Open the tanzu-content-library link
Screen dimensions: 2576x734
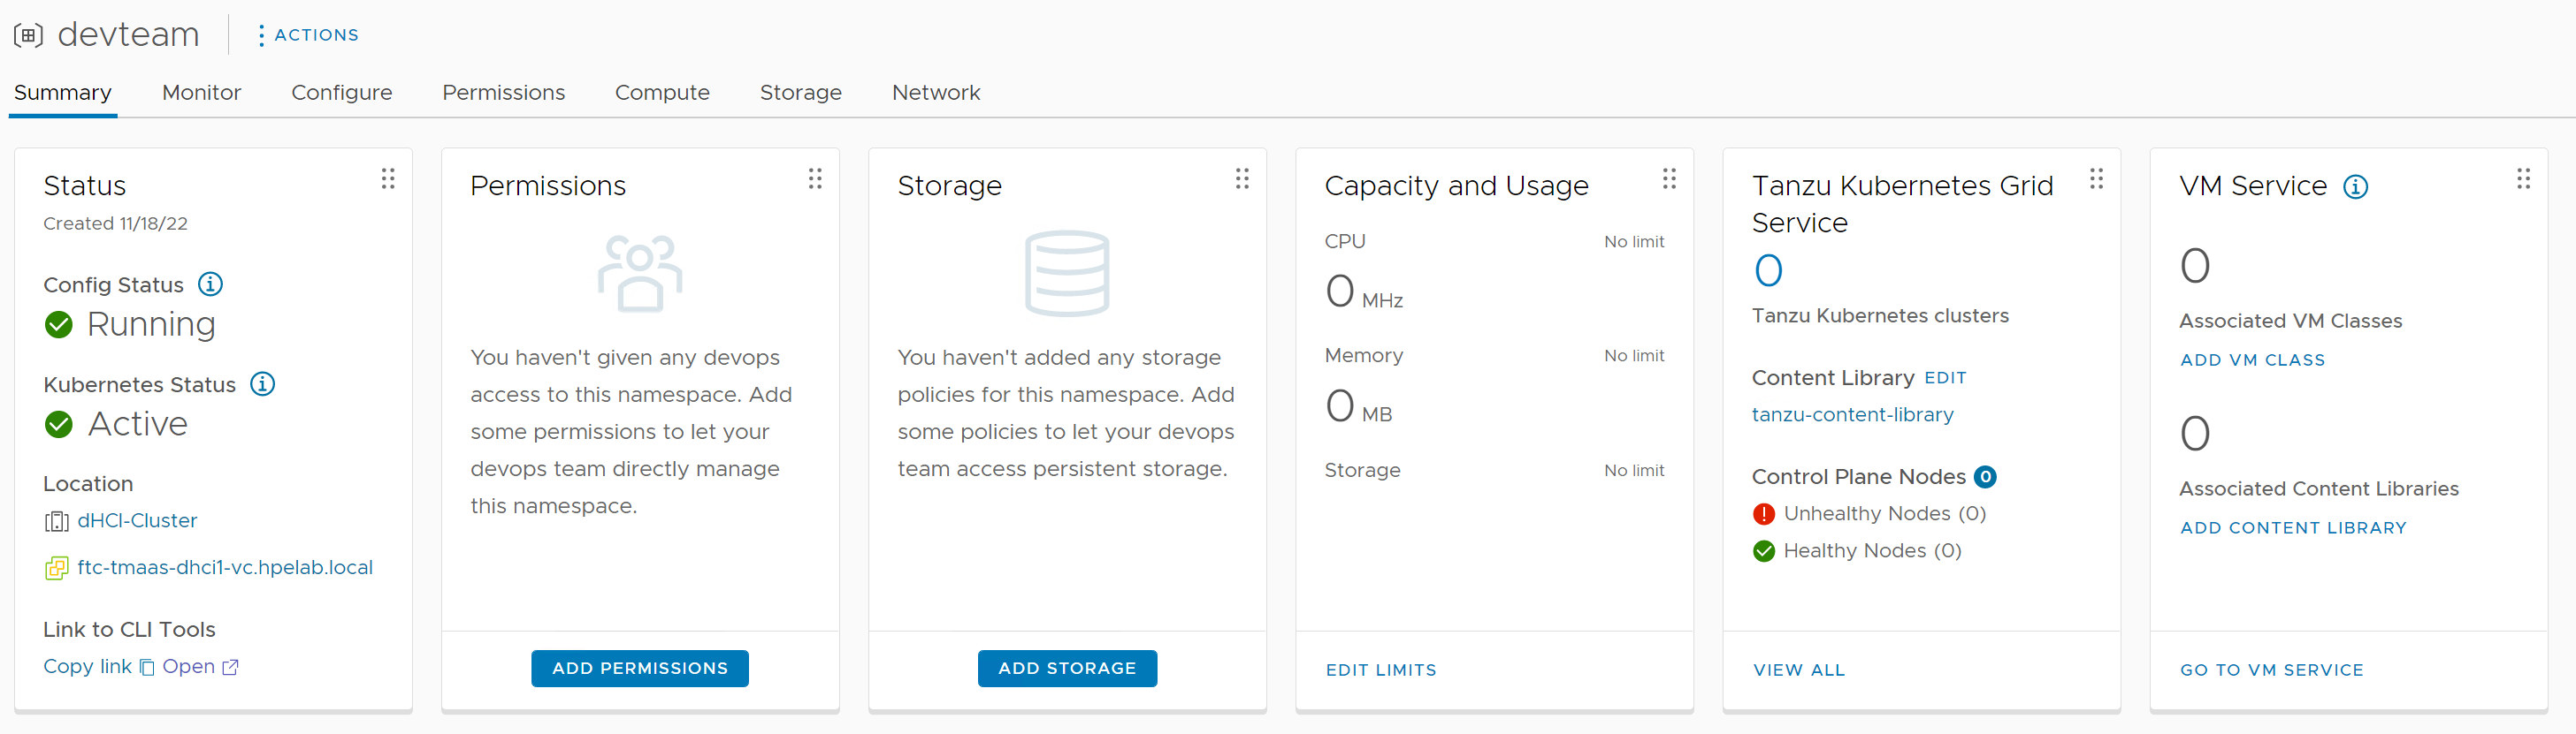coord(1852,414)
